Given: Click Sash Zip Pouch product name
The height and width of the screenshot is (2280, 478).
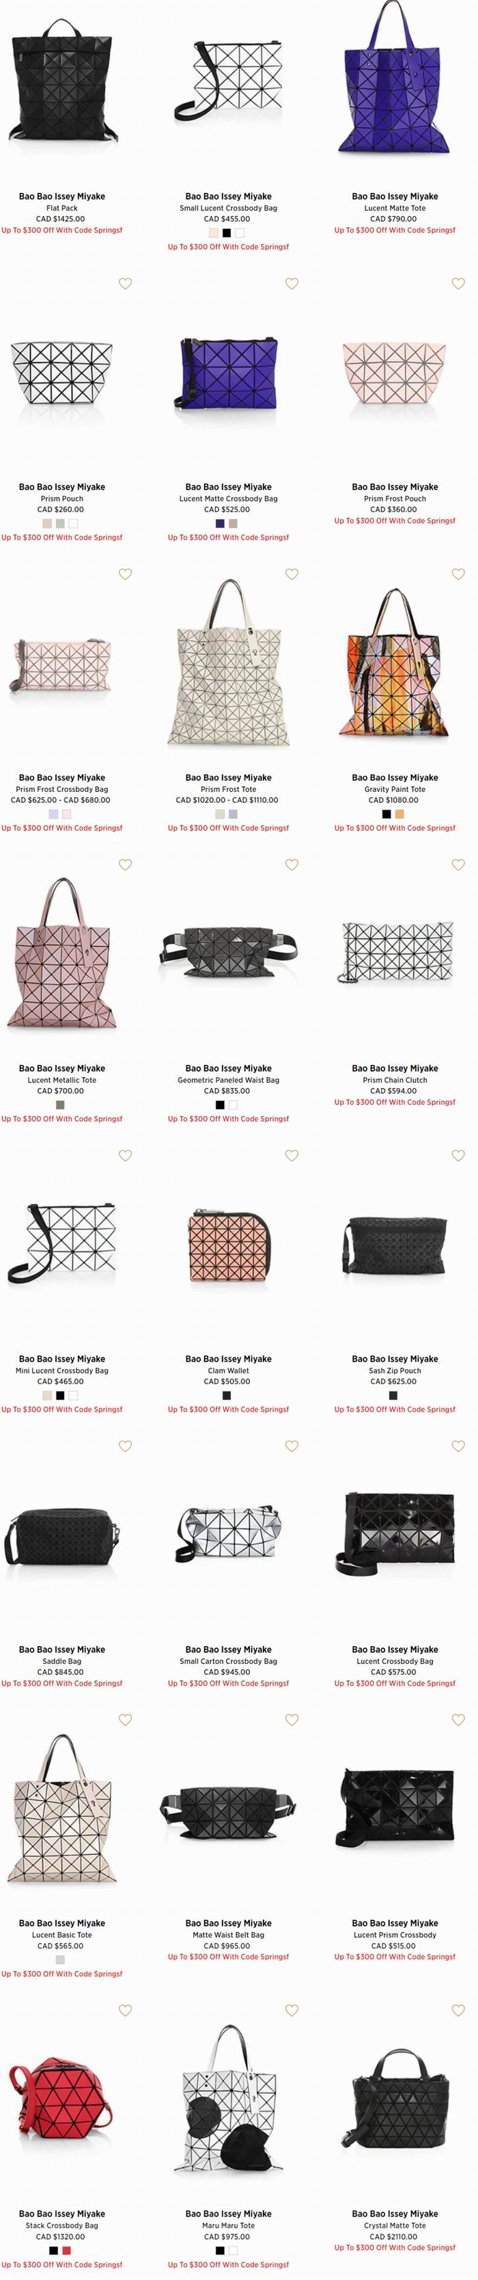Looking at the screenshot, I should (395, 1370).
